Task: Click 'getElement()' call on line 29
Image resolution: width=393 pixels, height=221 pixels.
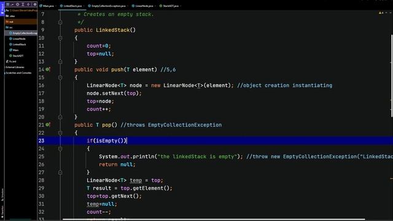Action: point(151,188)
